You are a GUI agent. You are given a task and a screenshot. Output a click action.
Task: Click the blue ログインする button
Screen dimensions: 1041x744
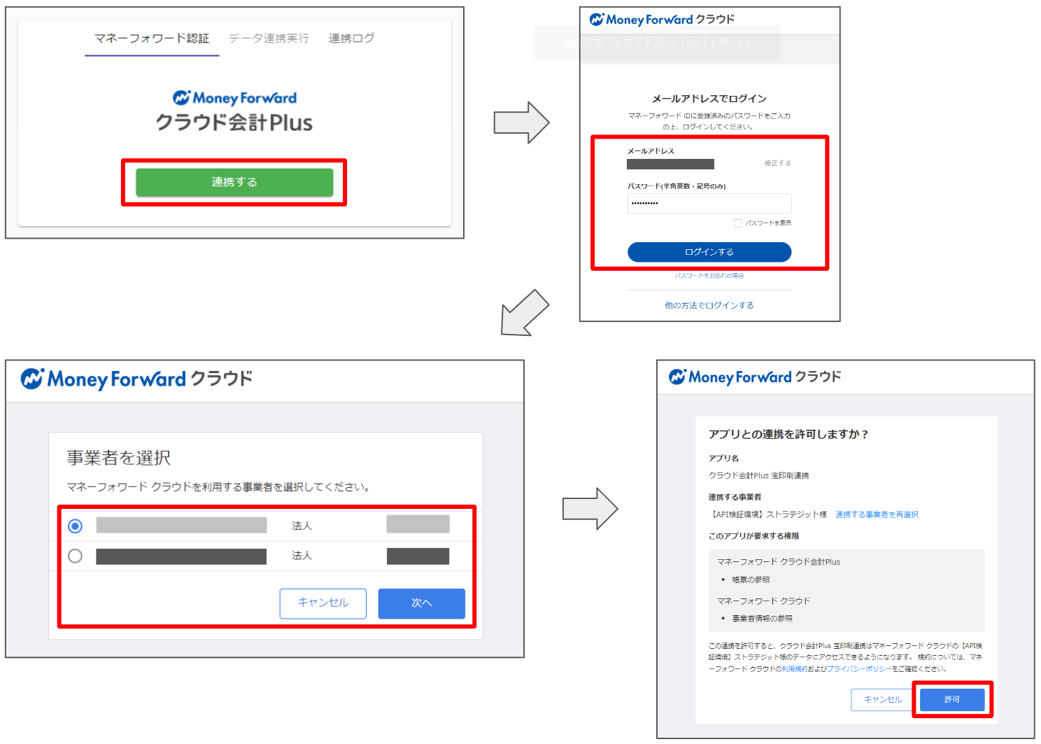pyautogui.click(x=709, y=252)
